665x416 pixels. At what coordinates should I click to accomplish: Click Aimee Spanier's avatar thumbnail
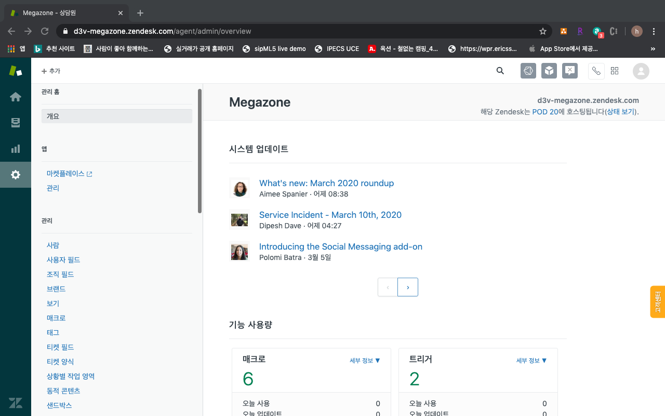[240, 188]
